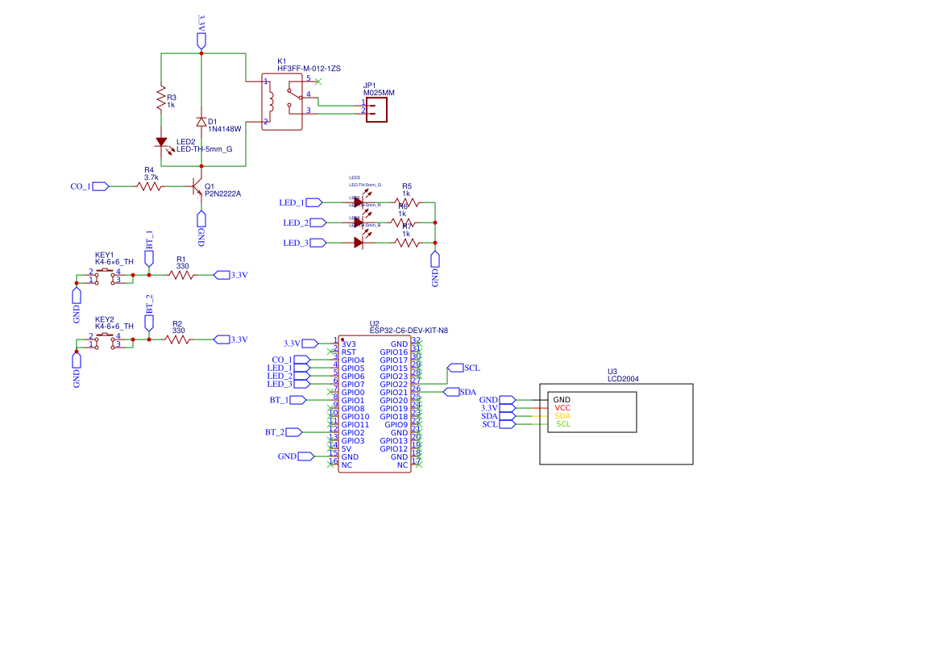Select the U2 ESP32-C6-DEV-KIT-N8 module body

tap(374, 403)
